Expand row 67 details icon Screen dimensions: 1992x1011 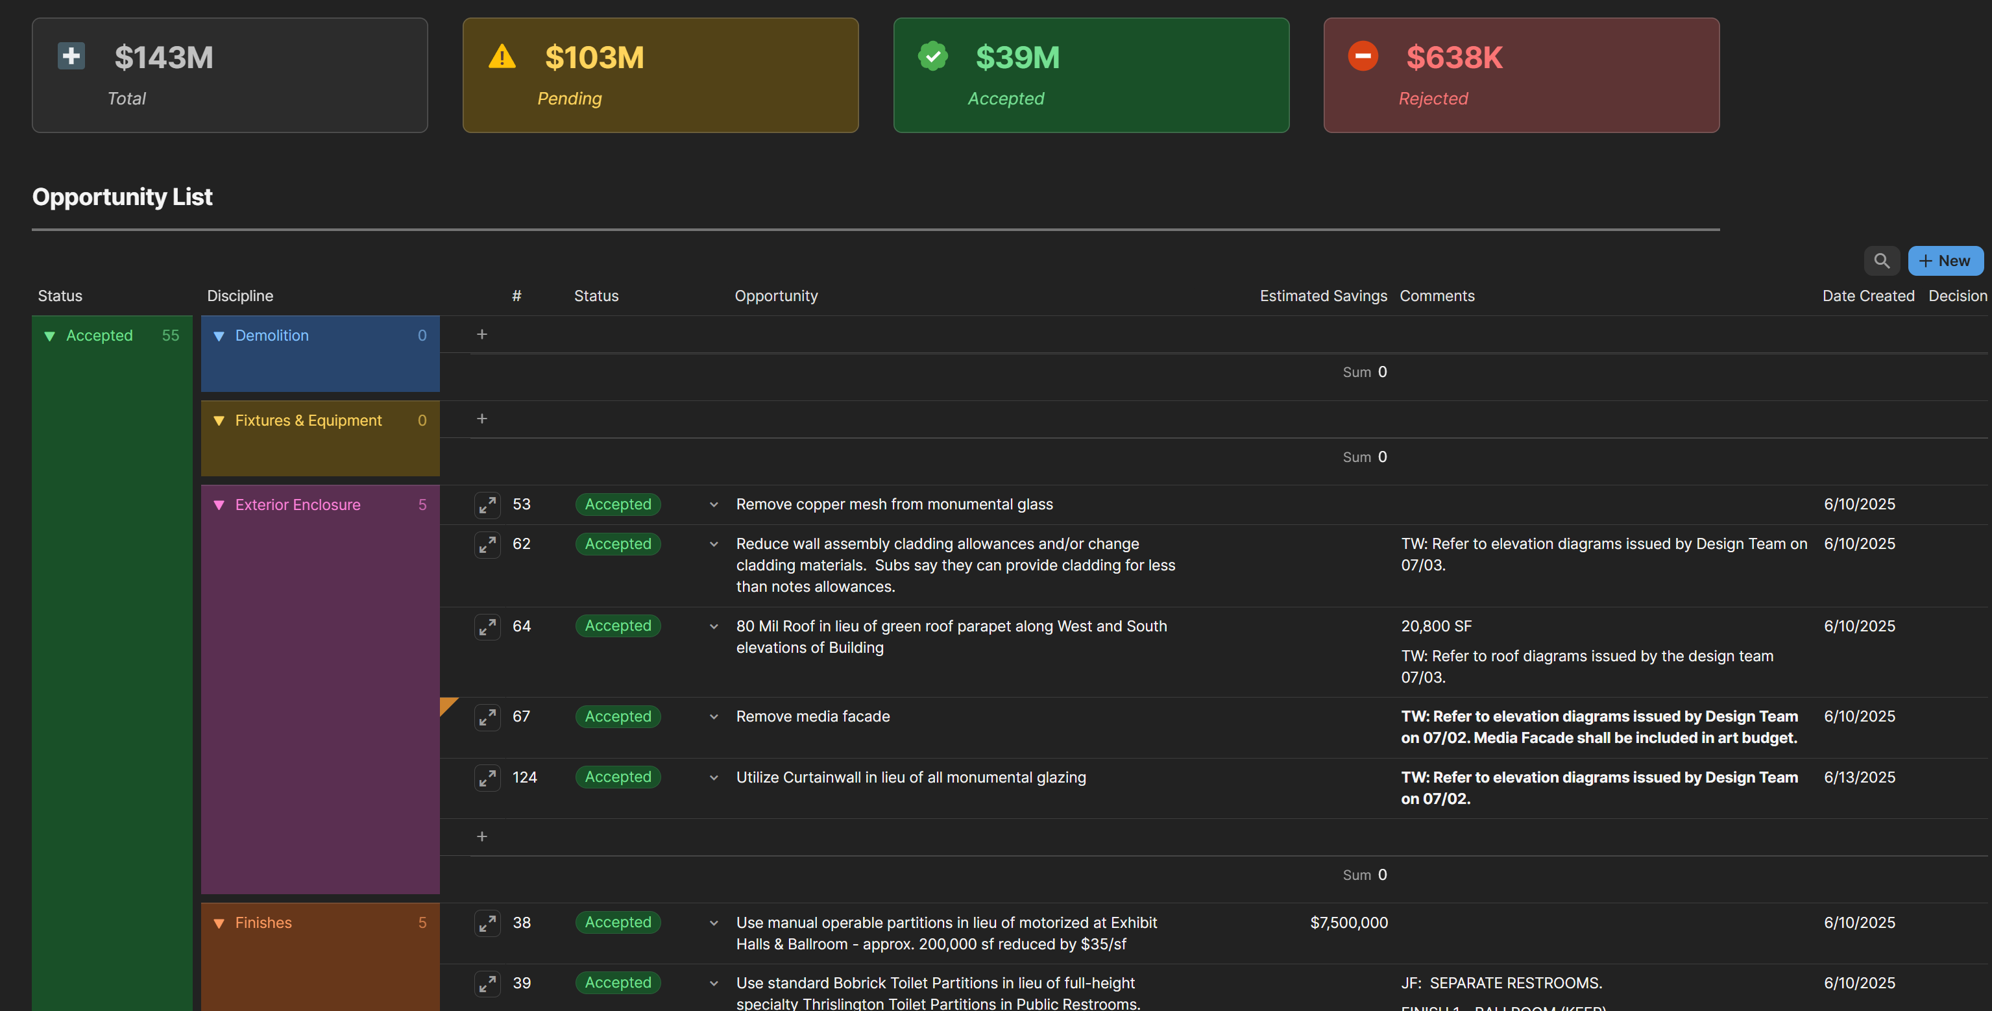pos(487,717)
